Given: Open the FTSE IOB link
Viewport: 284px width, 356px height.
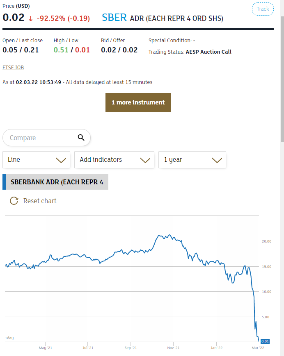Looking at the screenshot, I should click(x=13, y=68).
